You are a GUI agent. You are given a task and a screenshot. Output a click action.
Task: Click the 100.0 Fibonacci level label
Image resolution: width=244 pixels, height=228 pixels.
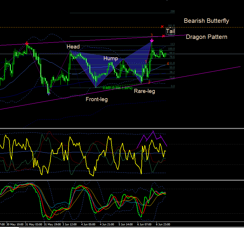[x=171, y=49]
